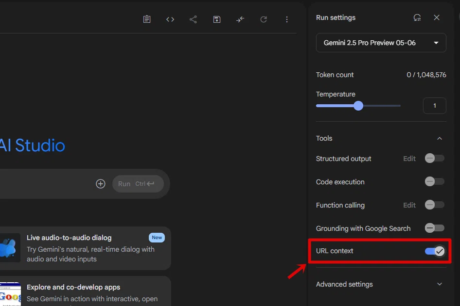Screen dimensions: 460x306
Task: Click the Get code brackets icon
Action: [x=170, y=19]
